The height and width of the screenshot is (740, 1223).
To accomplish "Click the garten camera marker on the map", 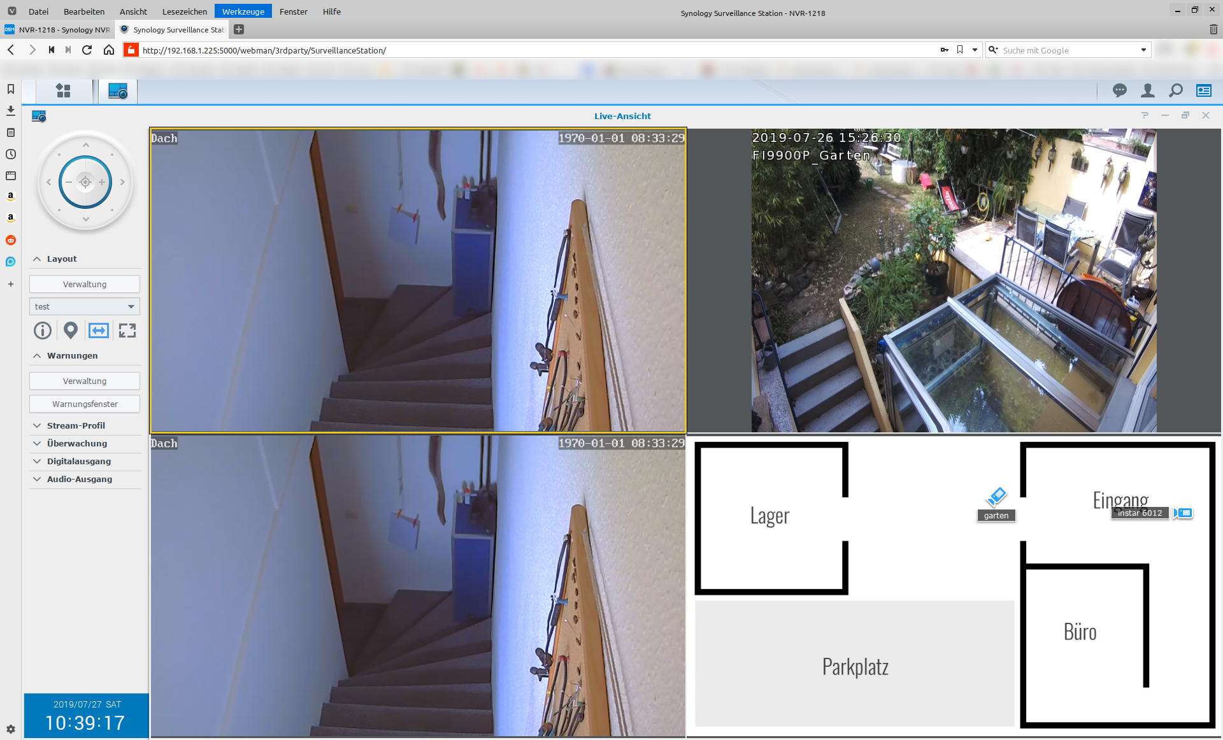I will pos(996,496).
